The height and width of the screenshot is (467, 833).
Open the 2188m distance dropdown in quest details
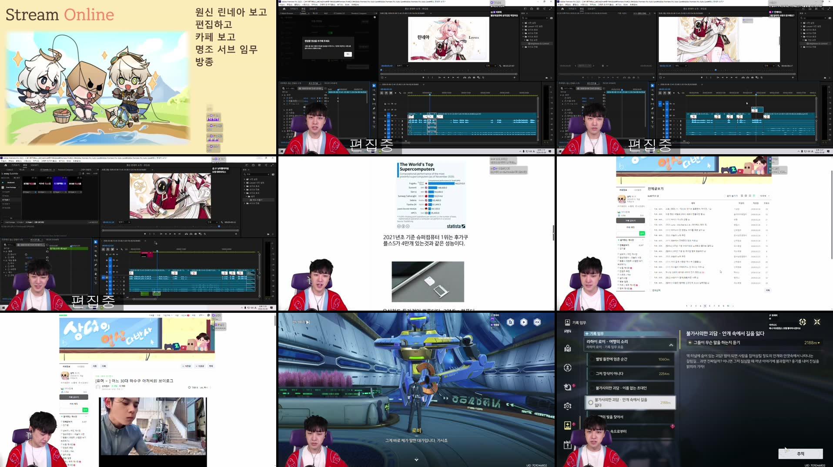(813, 343)
